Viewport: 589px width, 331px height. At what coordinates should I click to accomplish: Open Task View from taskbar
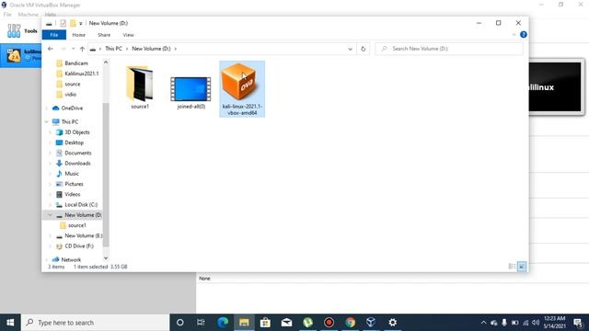click(x=201, y=323)
